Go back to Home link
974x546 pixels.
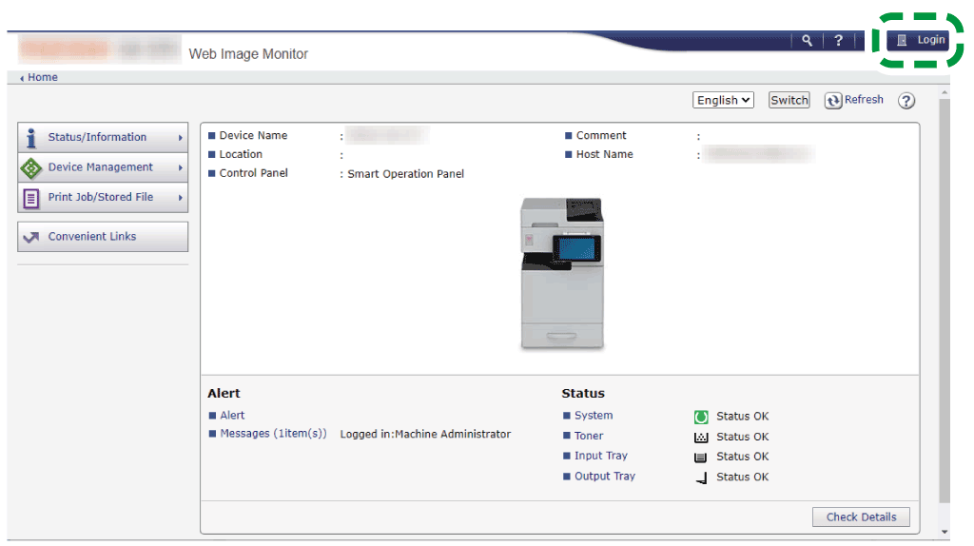42,77
